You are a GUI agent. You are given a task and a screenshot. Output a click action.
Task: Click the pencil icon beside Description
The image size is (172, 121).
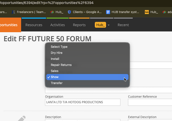point(22,119)
